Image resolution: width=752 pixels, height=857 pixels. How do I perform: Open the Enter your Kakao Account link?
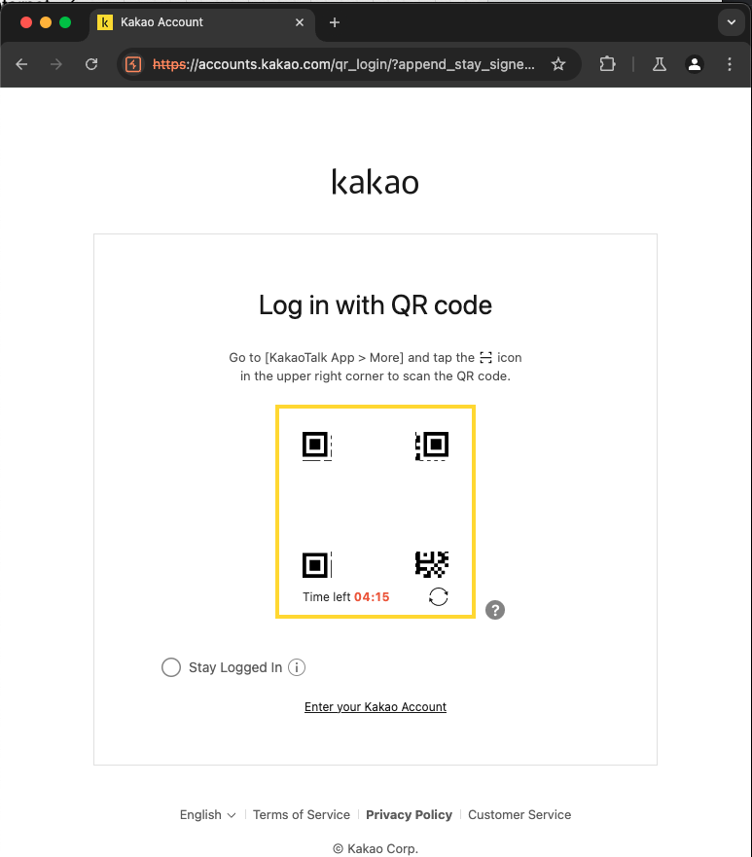pyautogui.click(x=376, y=706)
